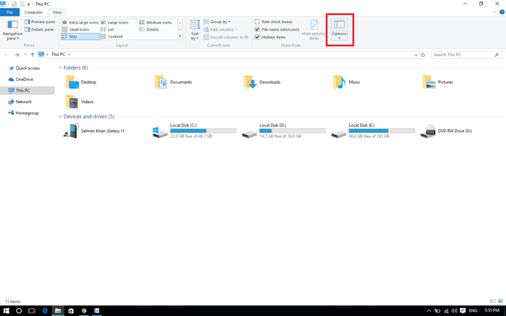Open the Options folder settings button
This screenshot has width=506, height=316.
339,29
